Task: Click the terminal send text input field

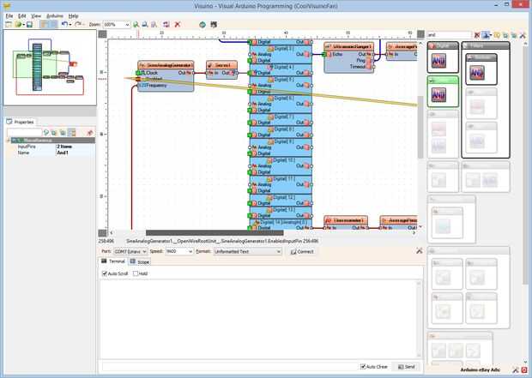Action: (229, 367)
